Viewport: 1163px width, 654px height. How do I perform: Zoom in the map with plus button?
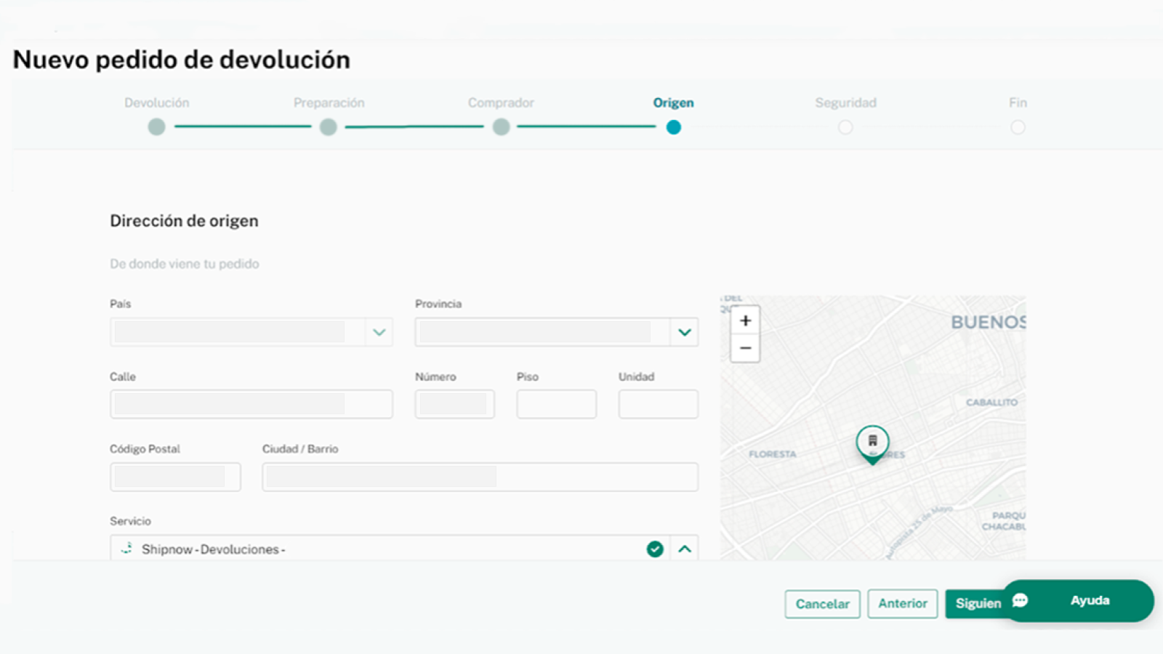745,320
